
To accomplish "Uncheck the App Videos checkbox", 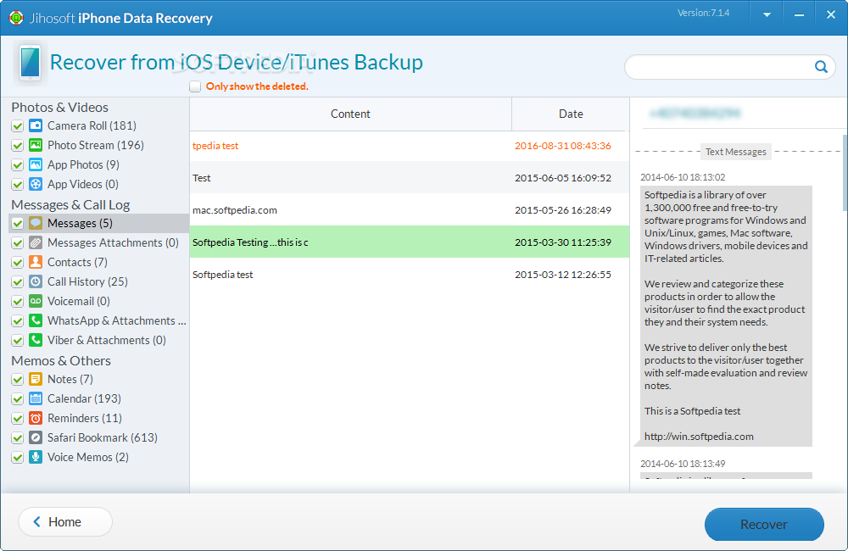I will tap(17, 185).
